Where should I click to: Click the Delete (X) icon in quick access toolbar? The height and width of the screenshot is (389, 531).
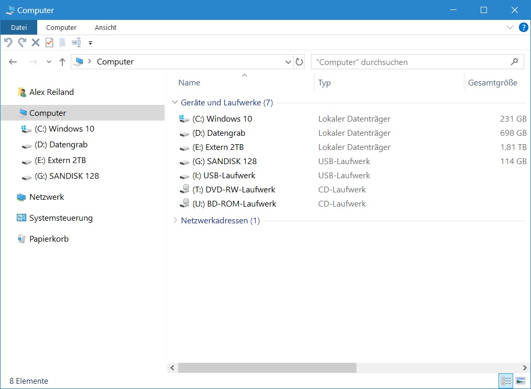pos(36,42)
